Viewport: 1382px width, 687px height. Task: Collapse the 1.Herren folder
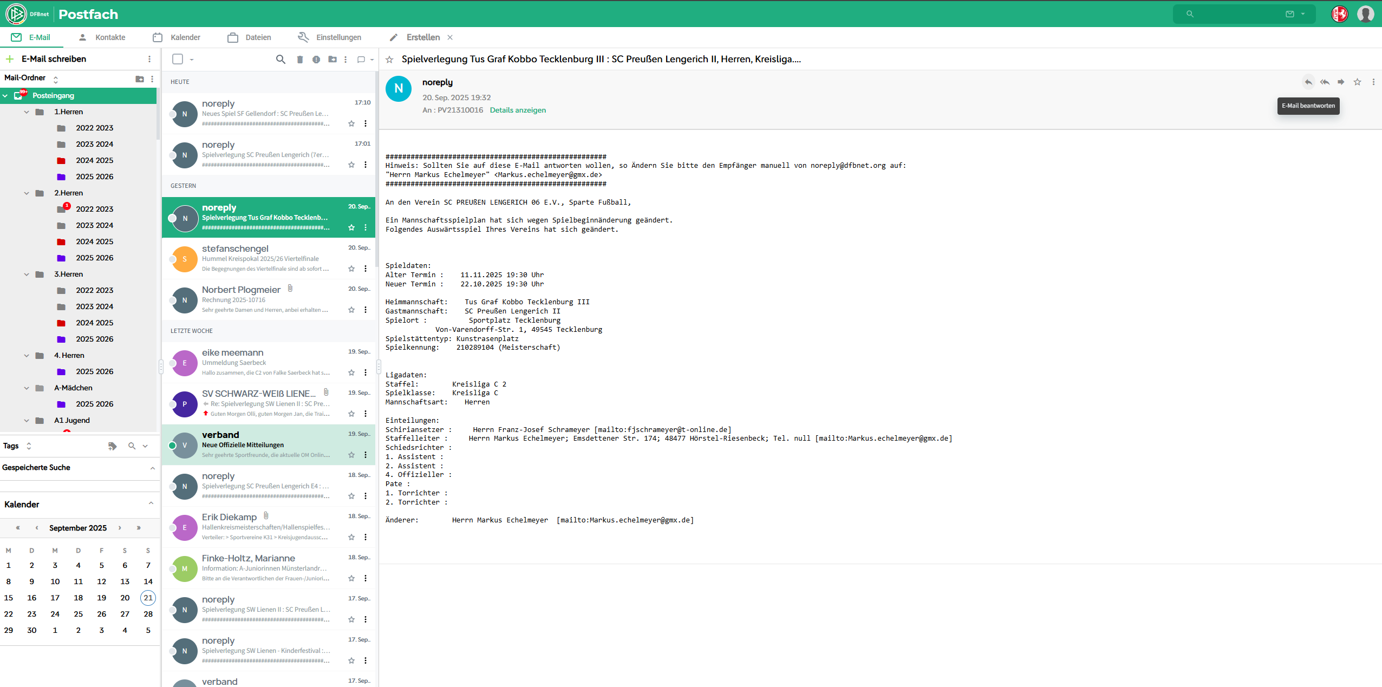27,112
